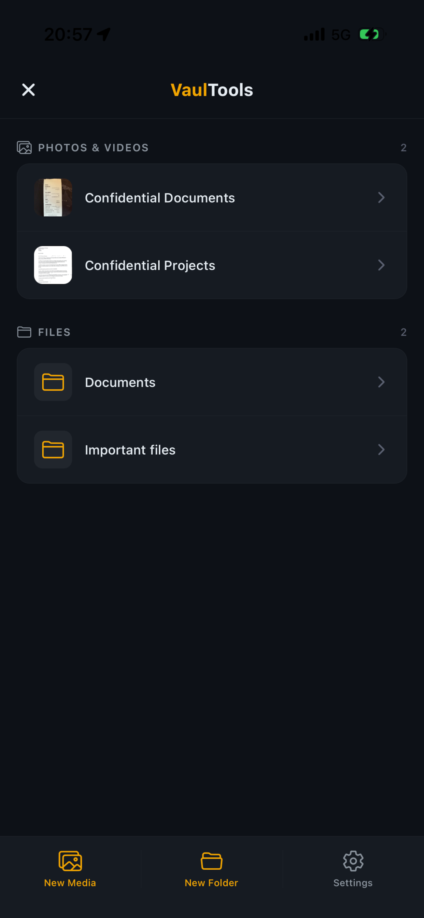Tap the New Folder icon
The height and width of the screenshot is (918, 424).
tap(212, 861)
